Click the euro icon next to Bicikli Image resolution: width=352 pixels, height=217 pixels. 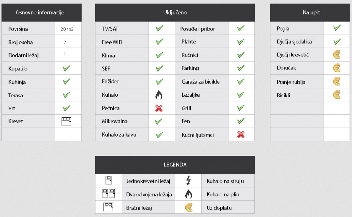click(337, 95)
